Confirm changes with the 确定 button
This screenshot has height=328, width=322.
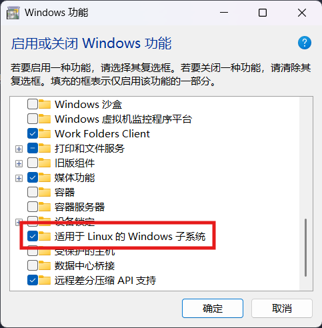tap(213, 308)
